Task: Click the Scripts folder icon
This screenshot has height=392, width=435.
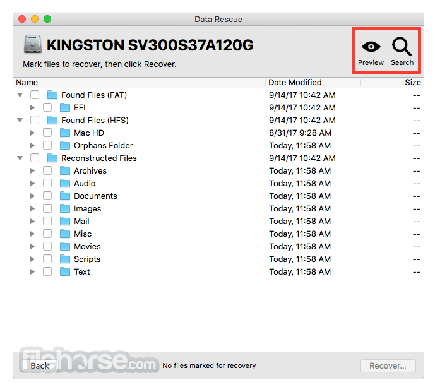Action: click(x=65, y=259)
